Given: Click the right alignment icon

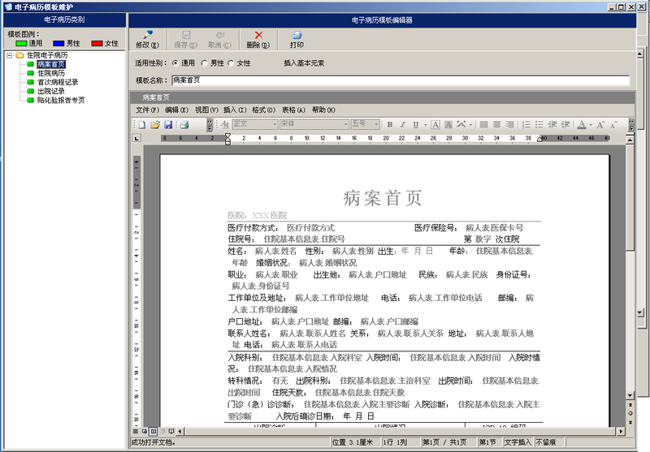Looking at the screenshot, I should (510, 124).
